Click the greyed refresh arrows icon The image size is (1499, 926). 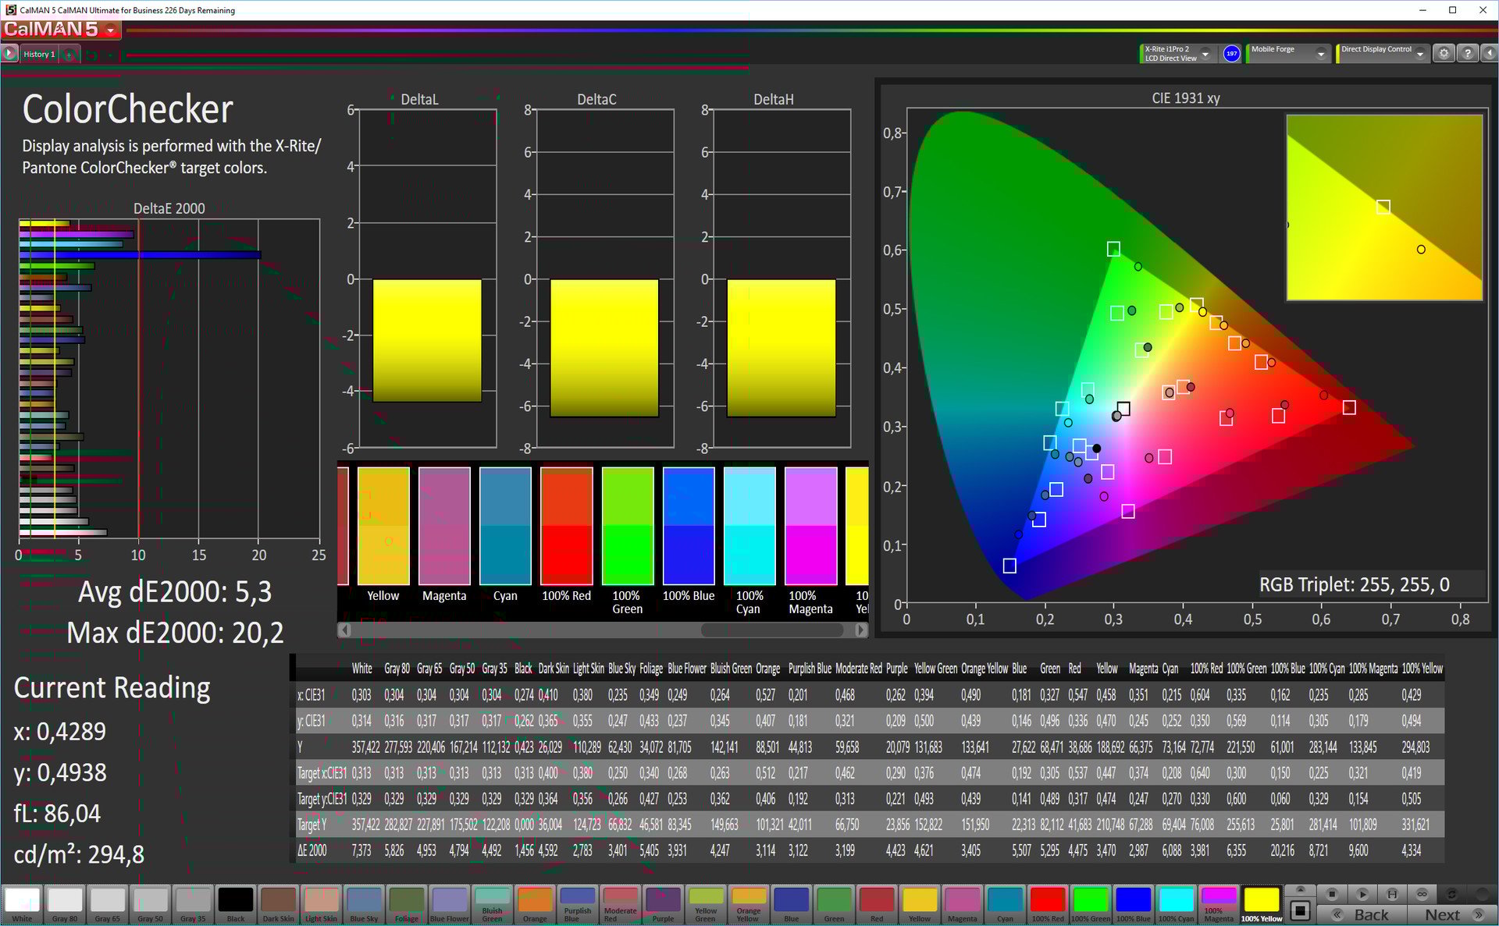(1452, 894)
